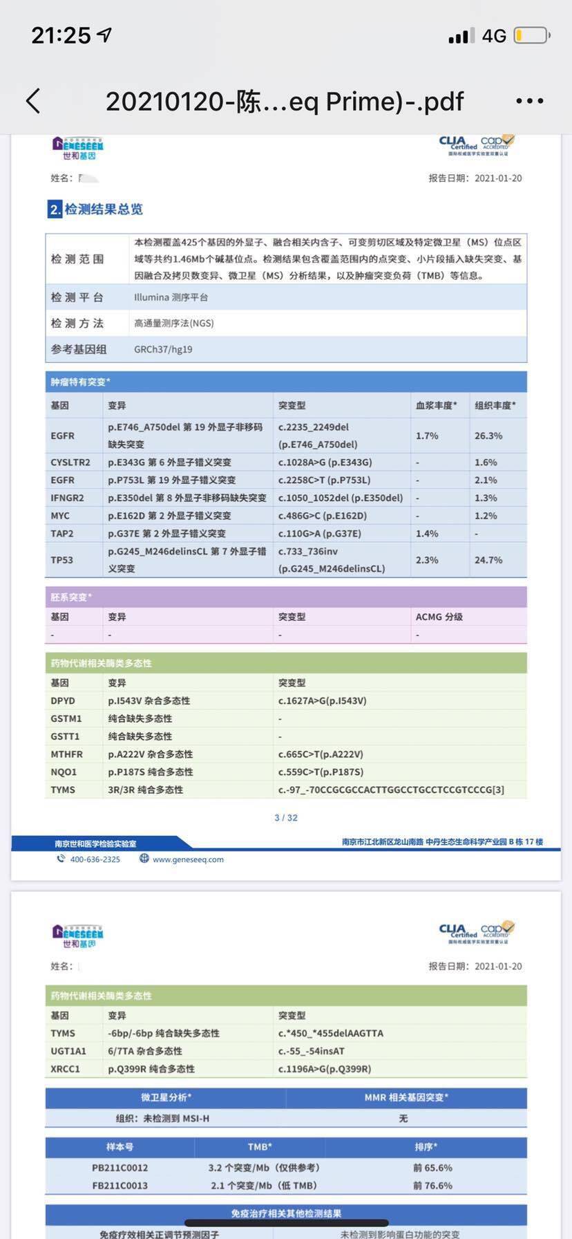Tap the back arrow in navigation bar
The width and height of the screenshot is (572, 1239).
click(33, 101)
